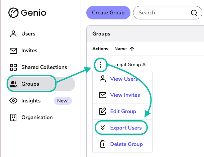Click the envelope icon beside View Invites
The height and width of the screenshot is (157, 204).
[x=103, y=95]
